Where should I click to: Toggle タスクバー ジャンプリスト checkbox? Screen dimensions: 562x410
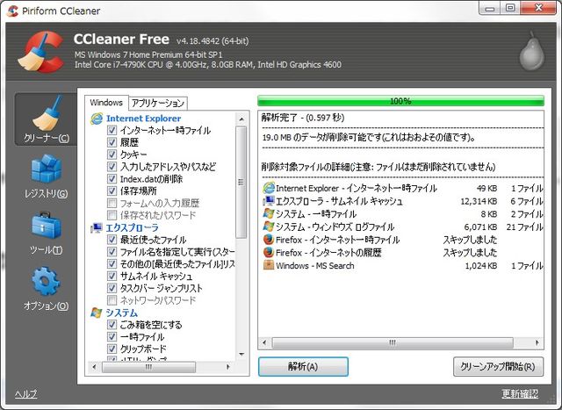click(x=112, y=288)
